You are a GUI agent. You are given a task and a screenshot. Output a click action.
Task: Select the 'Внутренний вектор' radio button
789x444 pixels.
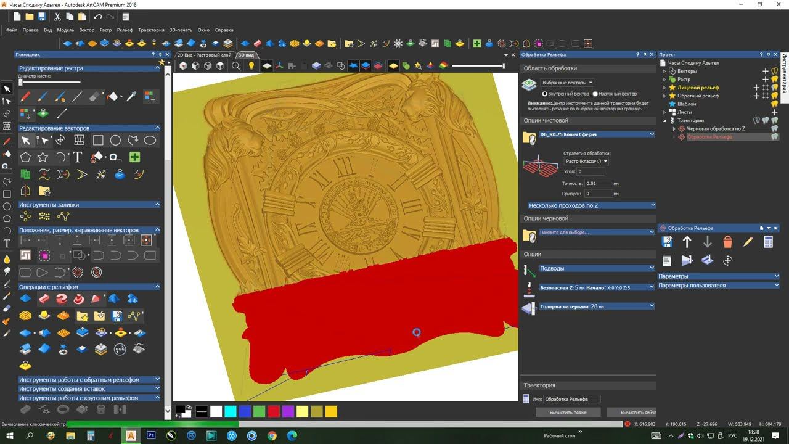[544, 94]
